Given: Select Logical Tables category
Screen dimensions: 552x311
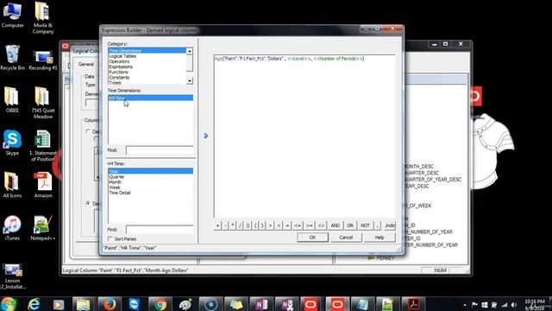Looking at the screenshot, I should 147,56.
